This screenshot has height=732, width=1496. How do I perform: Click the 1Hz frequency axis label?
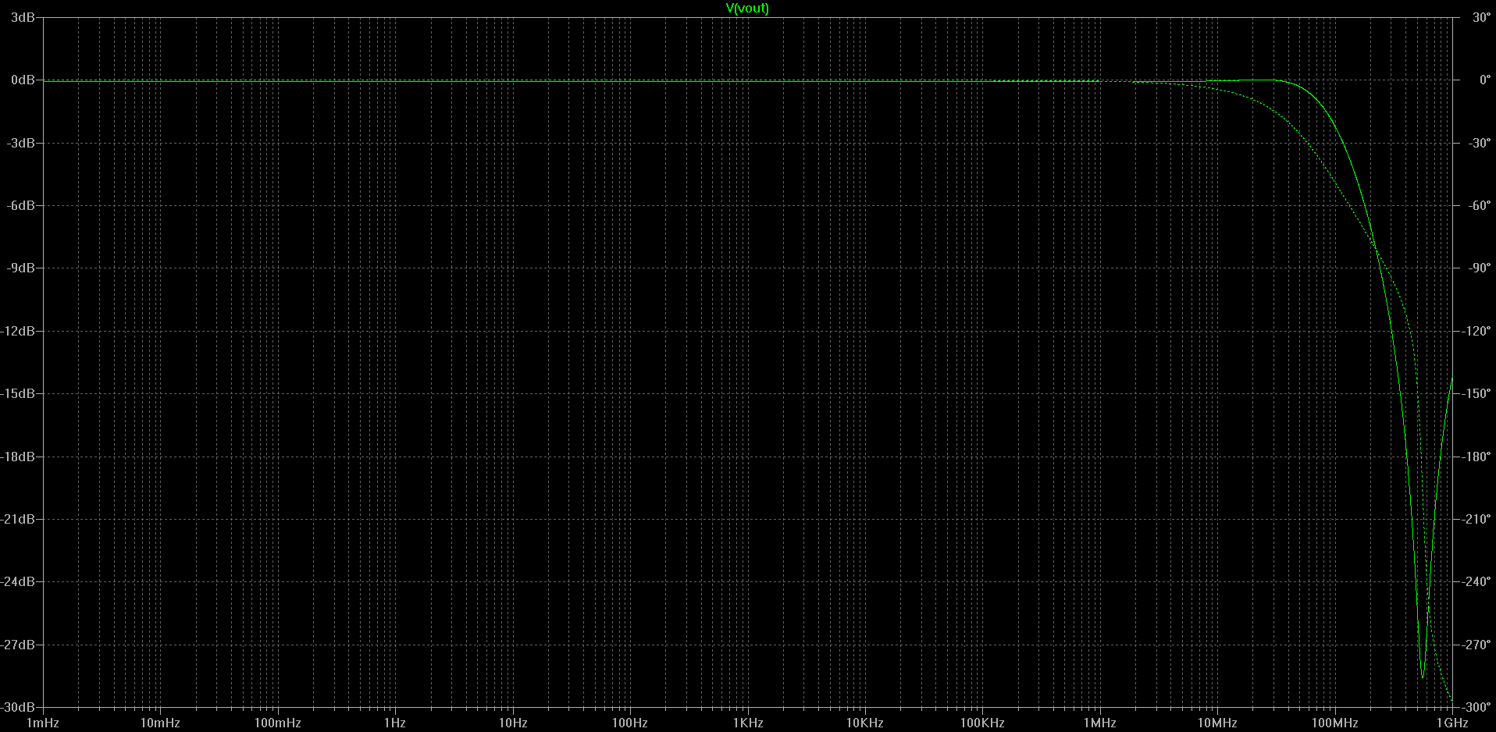395,723
